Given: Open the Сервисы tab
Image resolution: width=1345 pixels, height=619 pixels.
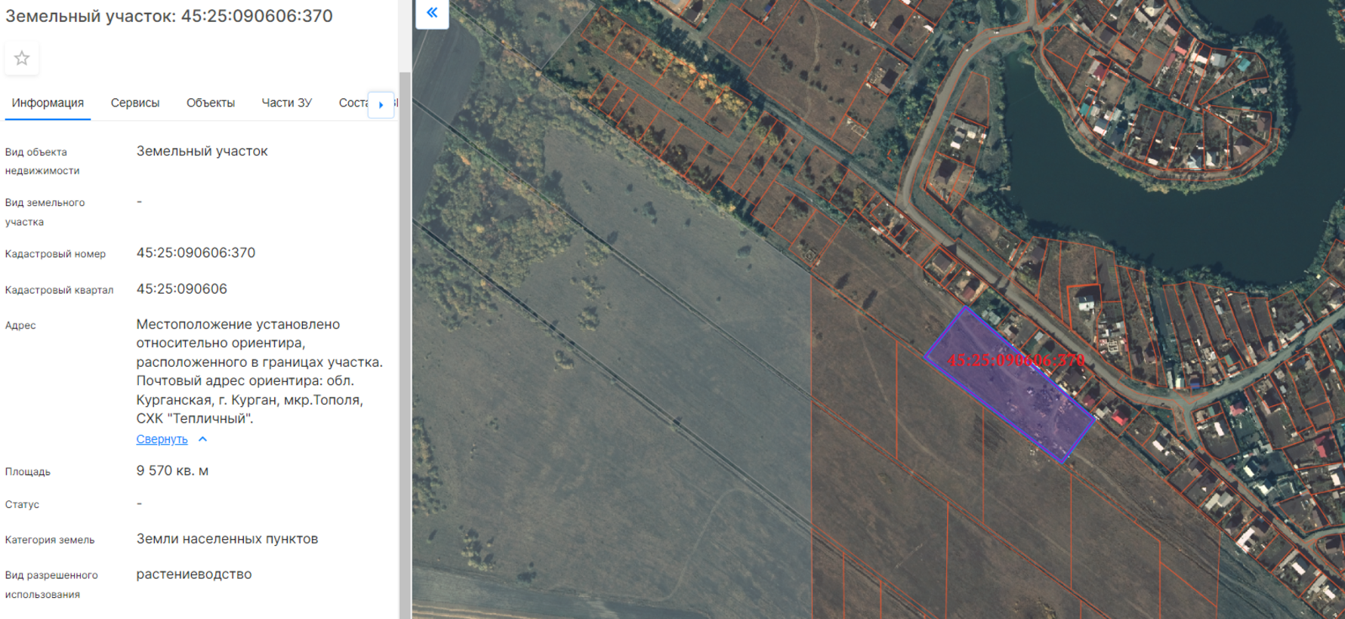Looking at the screenshot, I should [135, 103].
